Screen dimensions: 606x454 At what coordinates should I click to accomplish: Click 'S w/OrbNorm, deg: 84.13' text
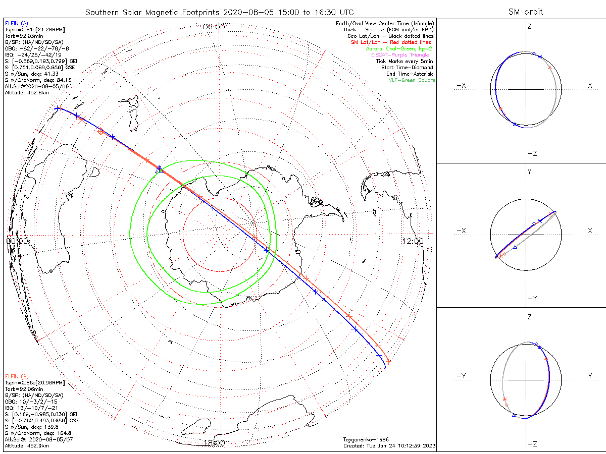click(38, 80)
